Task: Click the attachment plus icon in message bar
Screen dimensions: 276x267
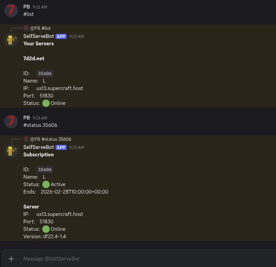Action: click(11, 259)
